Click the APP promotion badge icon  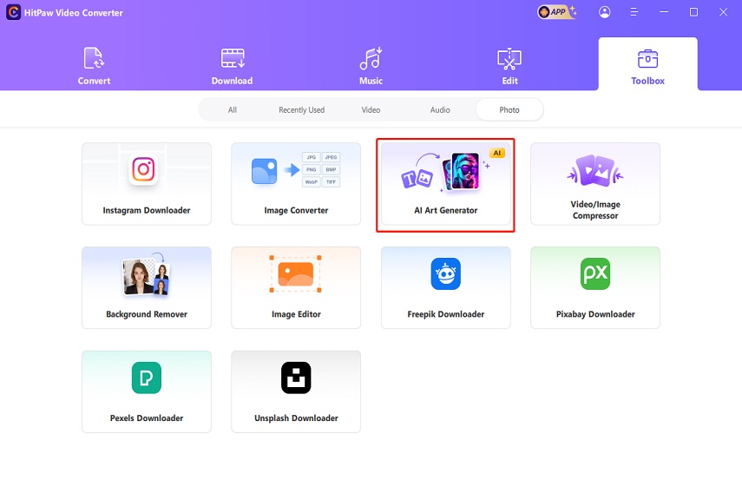[557, 12]
